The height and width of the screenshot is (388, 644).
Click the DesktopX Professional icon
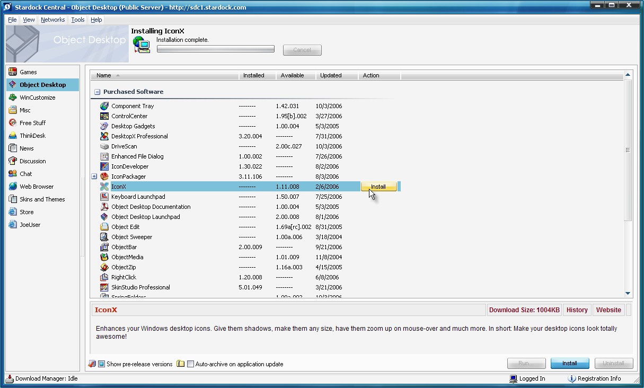click(x=104, y=136)
